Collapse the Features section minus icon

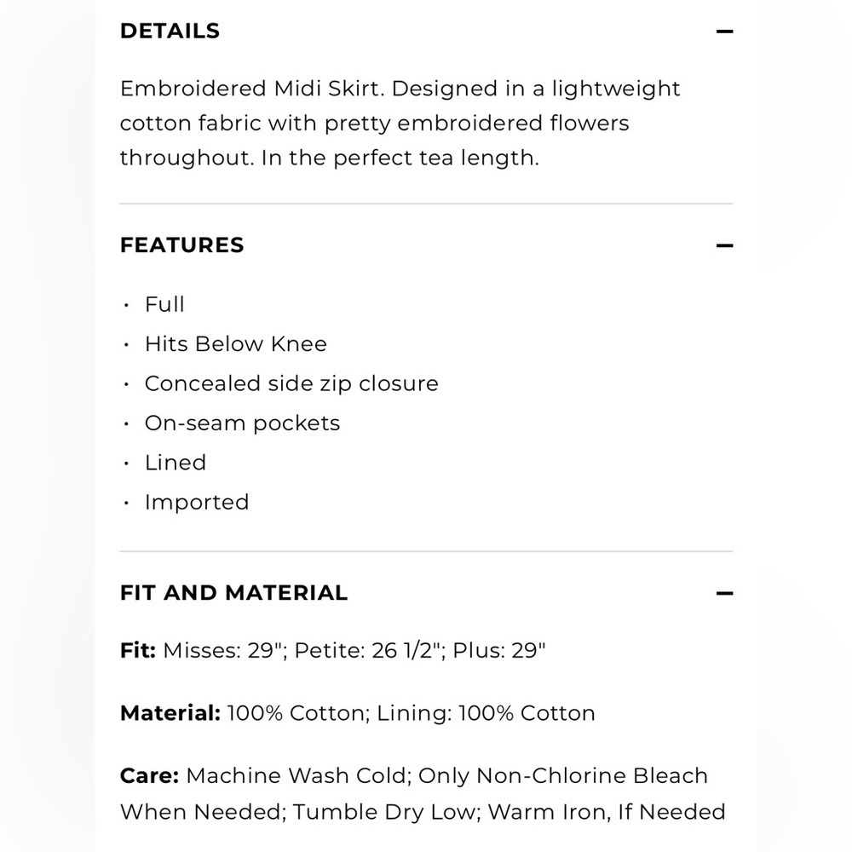click(724, 245)
